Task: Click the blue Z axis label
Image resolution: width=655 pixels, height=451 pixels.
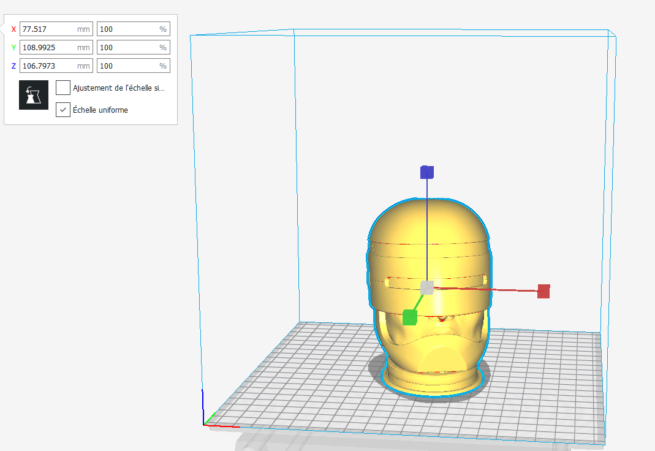Action: point(13,66)
